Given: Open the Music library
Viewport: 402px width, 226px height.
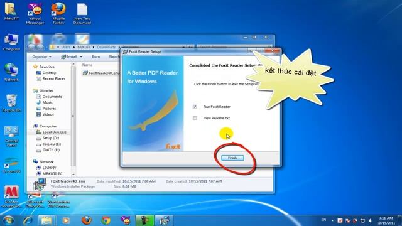Looking at the screenshot, I should pyautogui.click(x=48, y=102).
